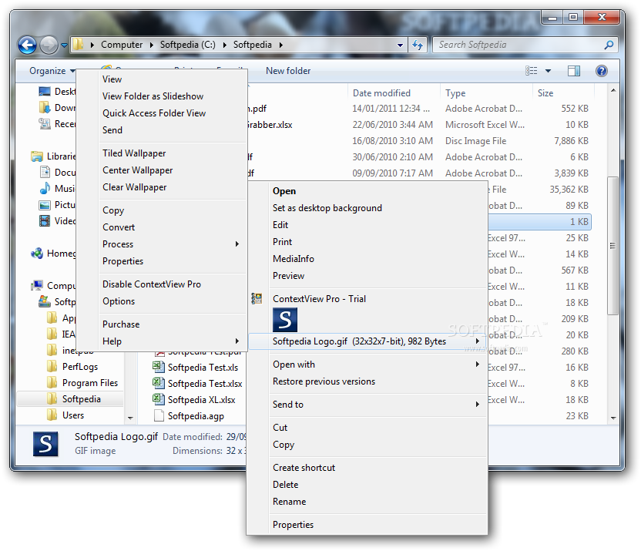Viewport: 641px width, 551px height.
Task: Click the search magnifier icon
Action: (x=609, y=45)
